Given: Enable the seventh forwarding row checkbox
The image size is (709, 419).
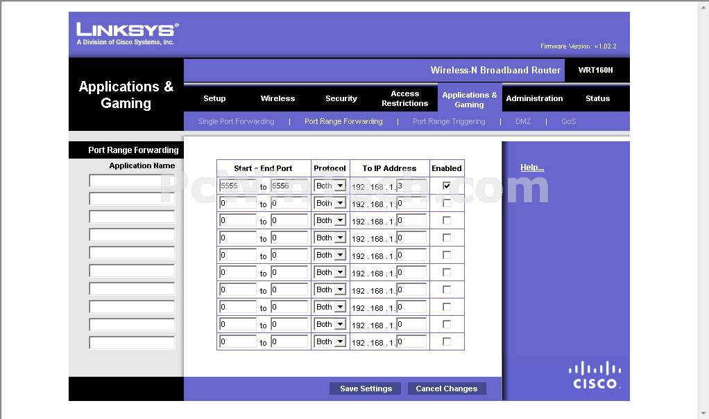Looking at the screenshot, I should [x=447, y=289].
